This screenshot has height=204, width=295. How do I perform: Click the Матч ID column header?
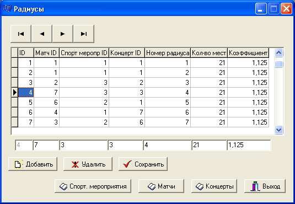point(46,53)
